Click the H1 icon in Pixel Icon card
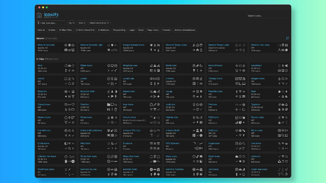Viewport: 326px width, 183px height. point(109,110)
